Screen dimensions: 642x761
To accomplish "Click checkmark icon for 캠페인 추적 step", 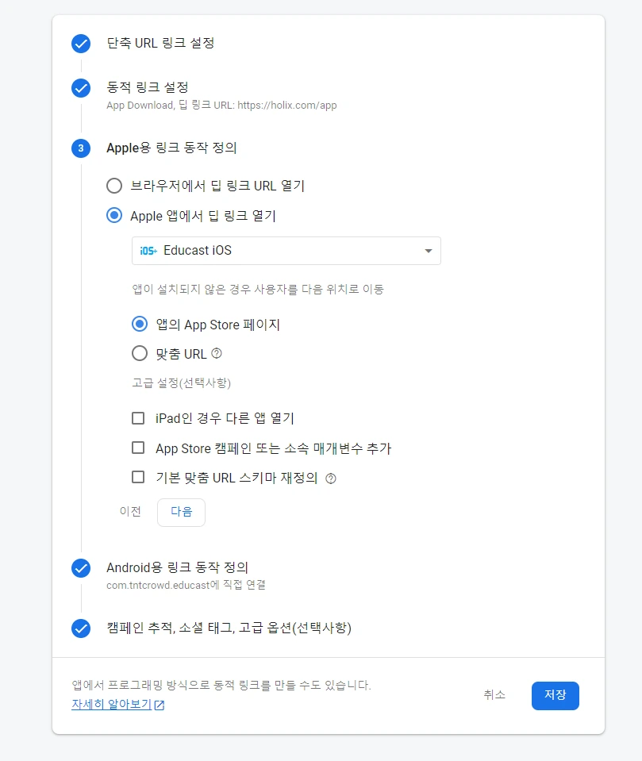I will click(81, 628).
